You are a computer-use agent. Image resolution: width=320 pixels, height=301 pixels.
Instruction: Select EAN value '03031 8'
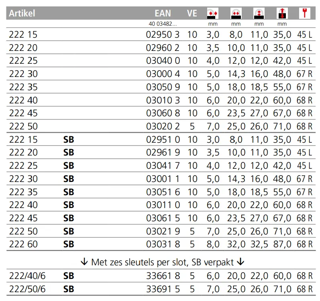click(x=163, y=244)
